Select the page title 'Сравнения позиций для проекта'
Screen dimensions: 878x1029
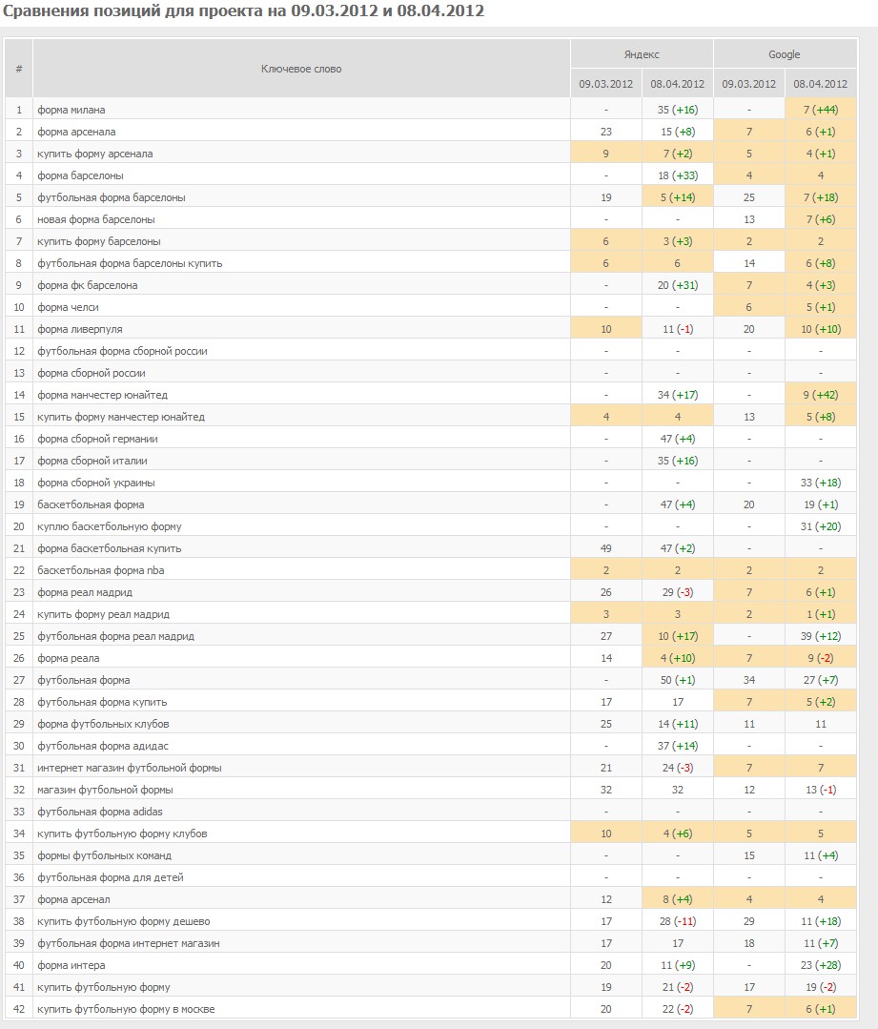coord(144,11)
